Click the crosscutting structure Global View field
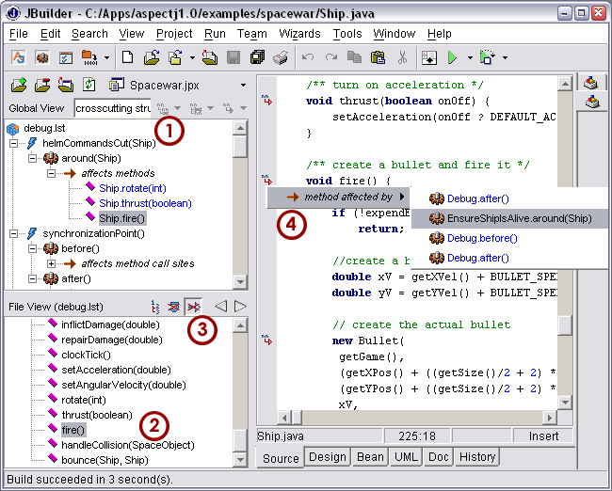Viewport: 612px width, 491px height. 112,108
